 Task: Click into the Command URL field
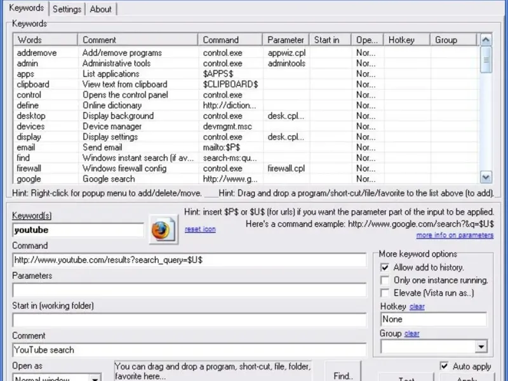coord(189,260)
